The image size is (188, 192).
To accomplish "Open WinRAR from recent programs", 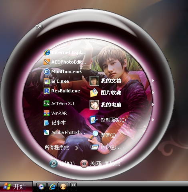I will [x=55, y=113].
